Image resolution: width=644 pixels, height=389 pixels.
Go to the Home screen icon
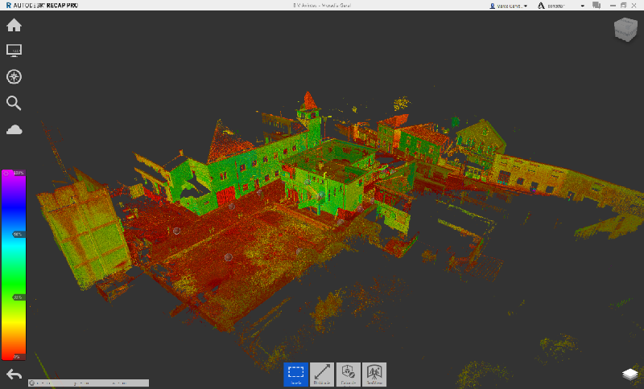click(14, 25)
